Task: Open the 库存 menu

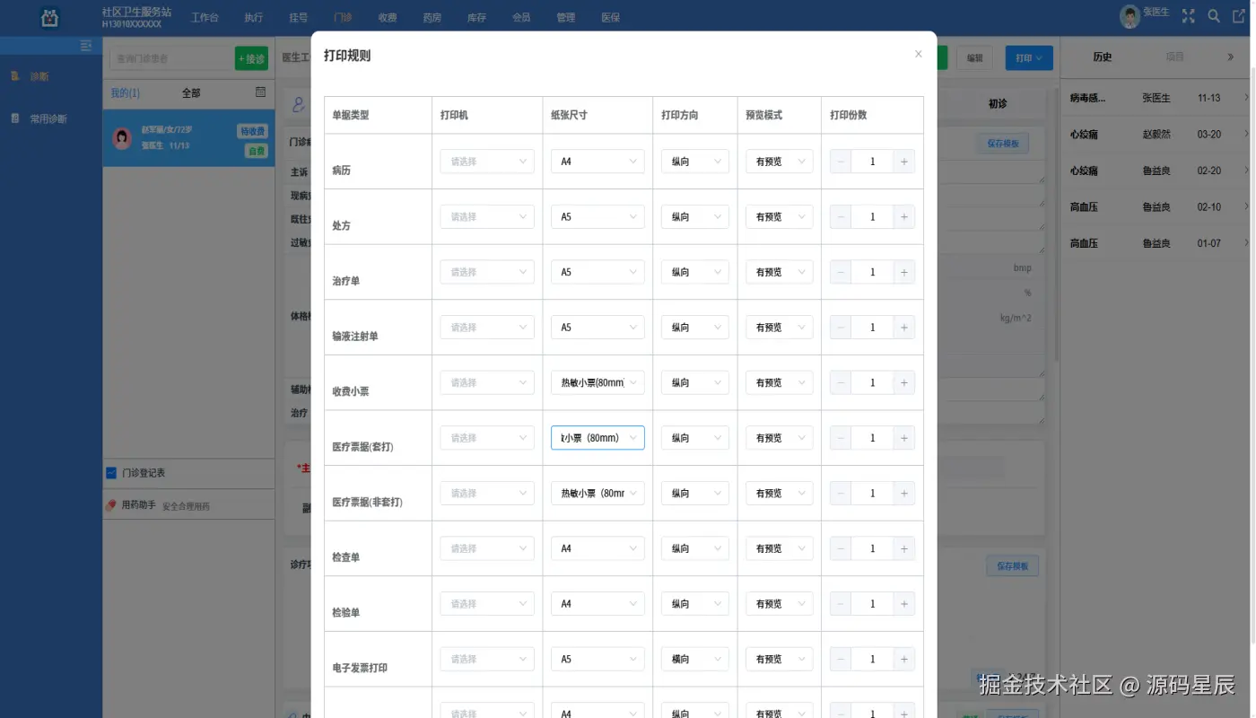Action: tap(477, 17)
